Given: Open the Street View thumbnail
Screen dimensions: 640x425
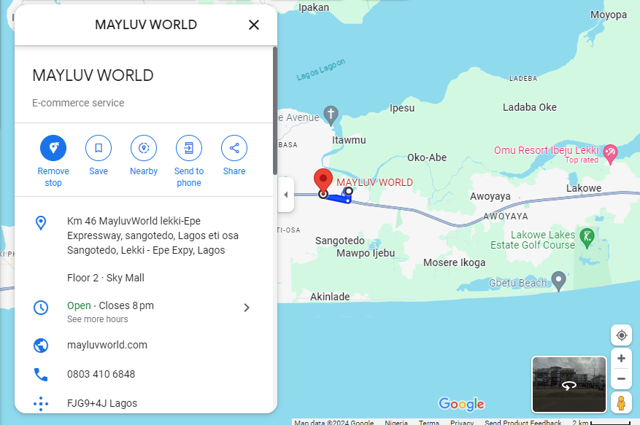Looking at the screenshot, I should click(568, 384).
